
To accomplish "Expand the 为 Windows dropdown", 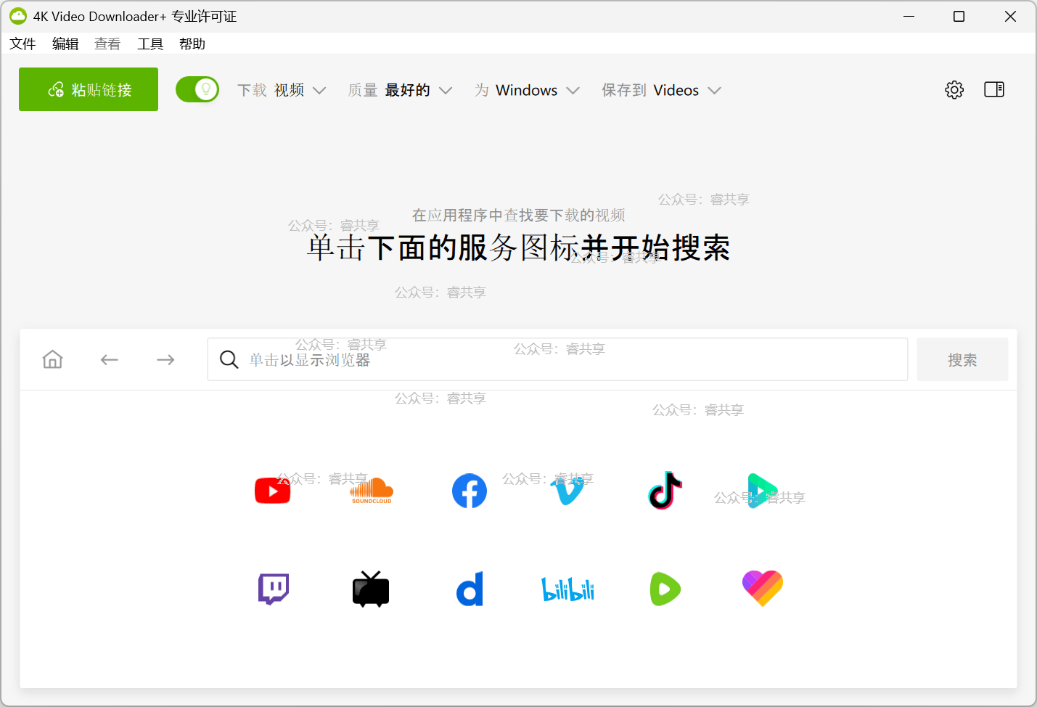I will point(527,90).
